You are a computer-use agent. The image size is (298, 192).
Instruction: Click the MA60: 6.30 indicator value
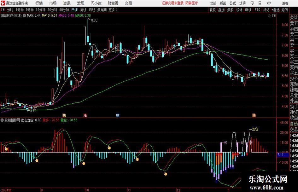tap(83, 15)
